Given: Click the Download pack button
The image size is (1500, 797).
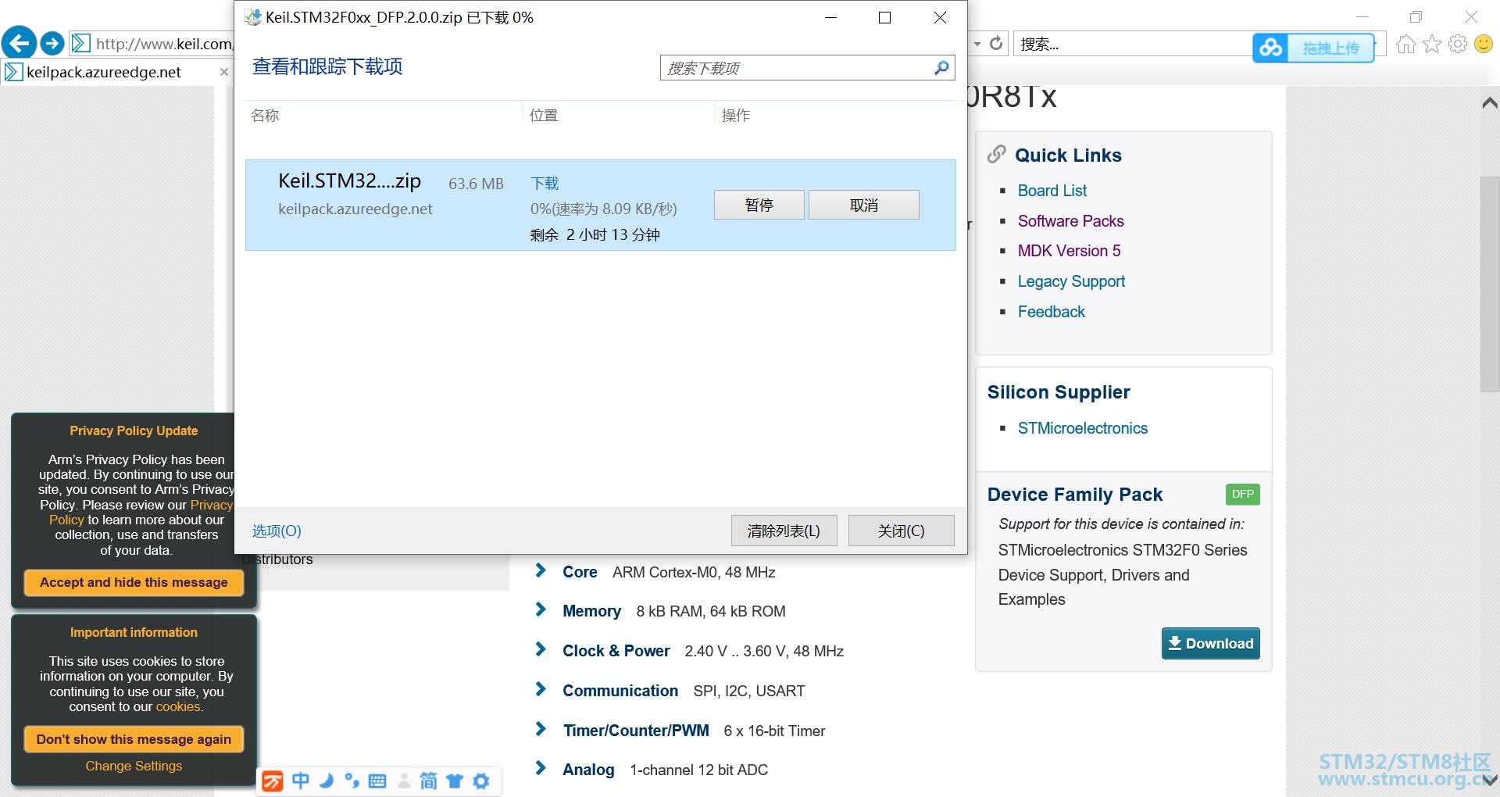Looking at the screenshot, I should click(x=1210, y=643).
